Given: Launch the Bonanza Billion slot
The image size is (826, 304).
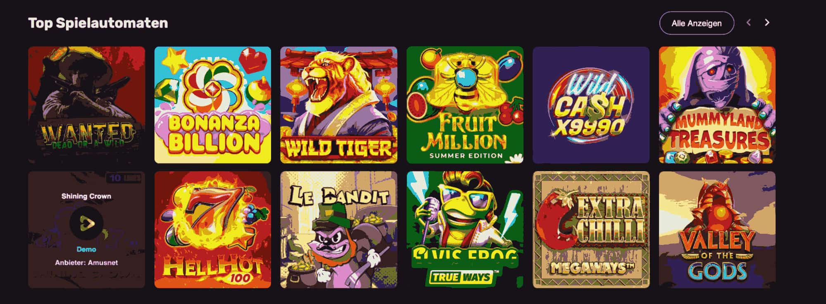Looking at the screenshot, I should [x=213, y=105].
